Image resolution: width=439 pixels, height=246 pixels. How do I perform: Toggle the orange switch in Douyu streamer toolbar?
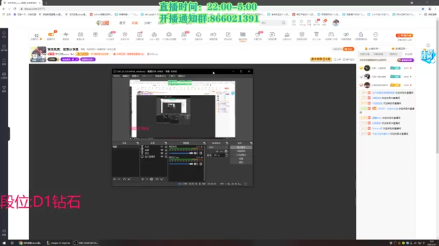pyautogui.click(x=51, y=34)
